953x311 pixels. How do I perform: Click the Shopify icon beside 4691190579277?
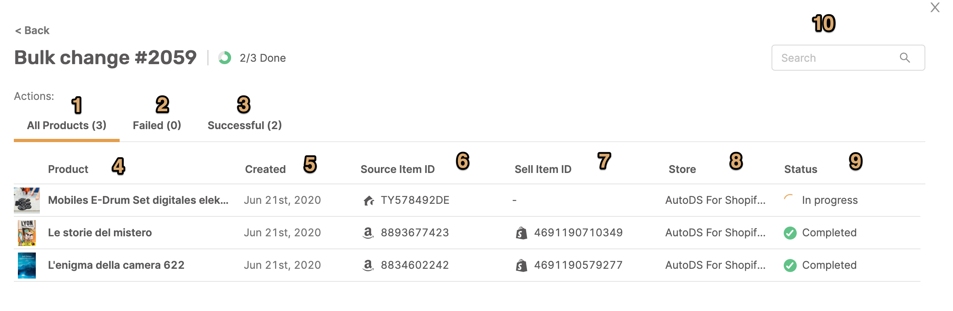point(521,266)
